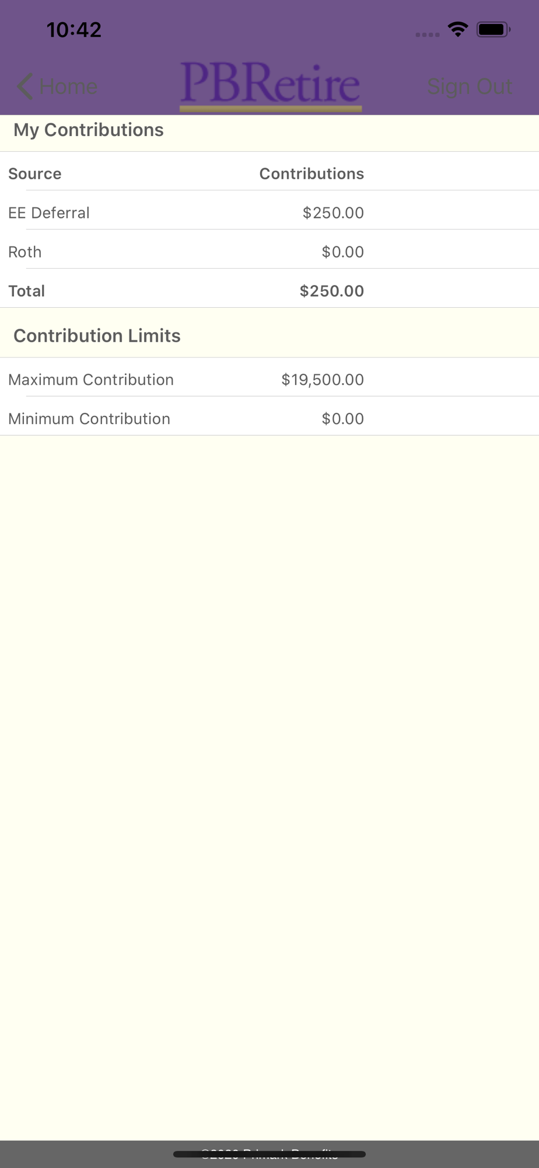Screen dimensions: 539x1168
Task: Tap the Contributions column header
Action: click(x=311, y=173)
